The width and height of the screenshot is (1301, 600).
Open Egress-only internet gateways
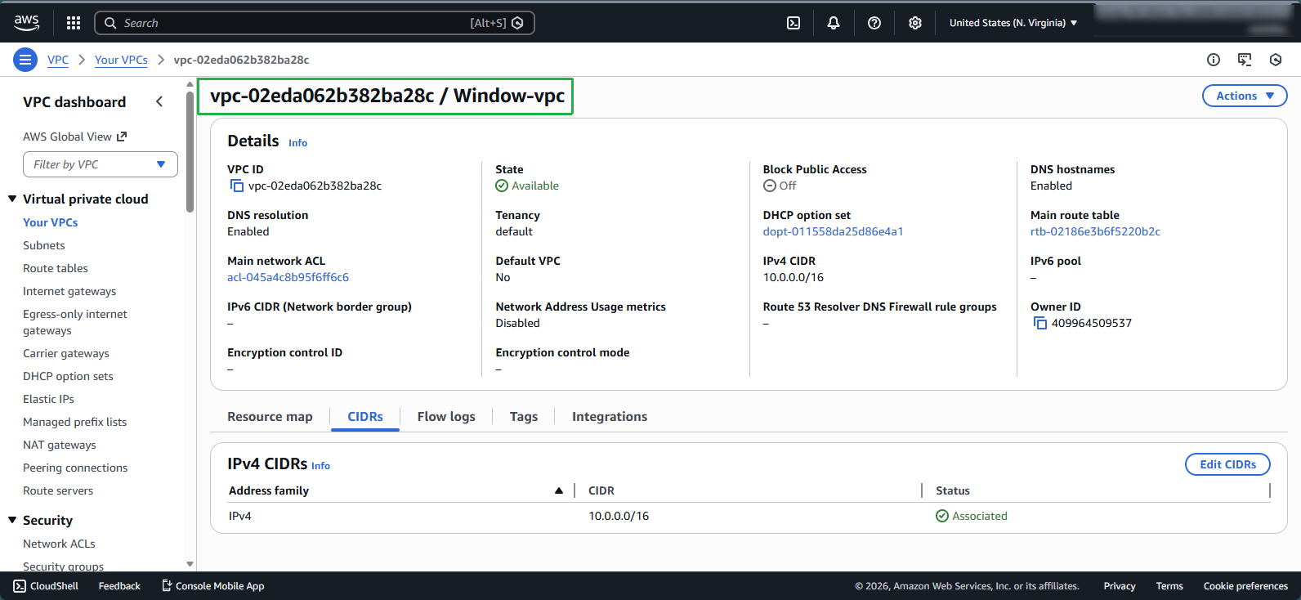(x=75, y=322)
